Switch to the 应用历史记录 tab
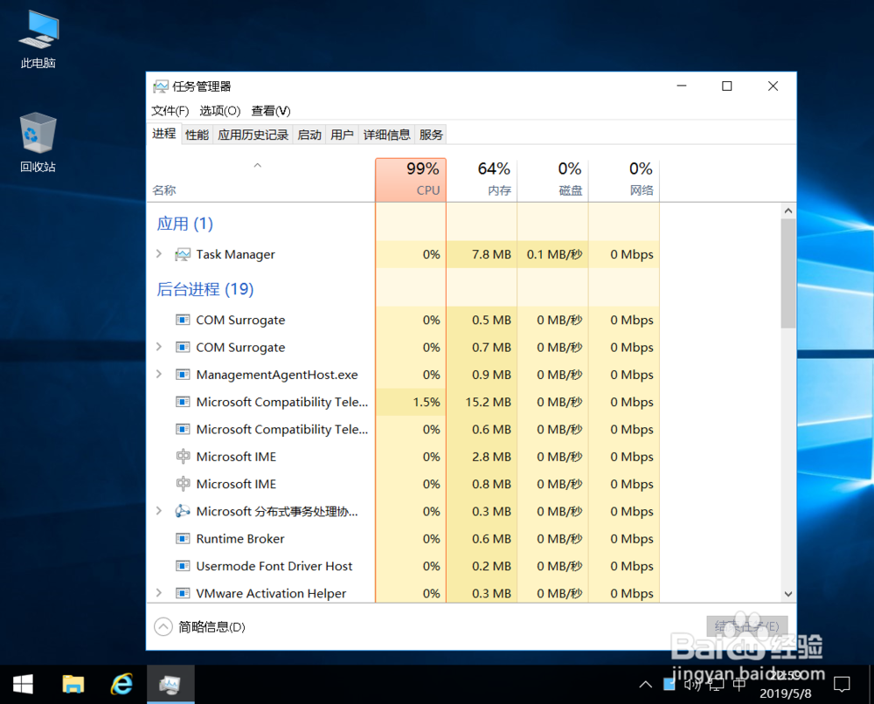The height and width of the screenshot is (704, 874). tap(253, 135)
